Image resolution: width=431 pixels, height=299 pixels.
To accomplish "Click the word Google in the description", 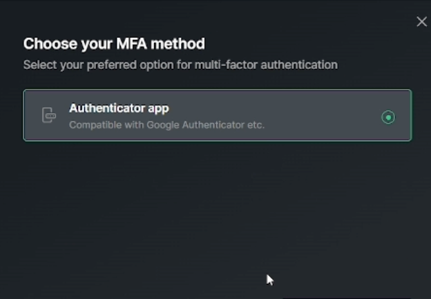I will pyautogui.click(x=163, y=125).
